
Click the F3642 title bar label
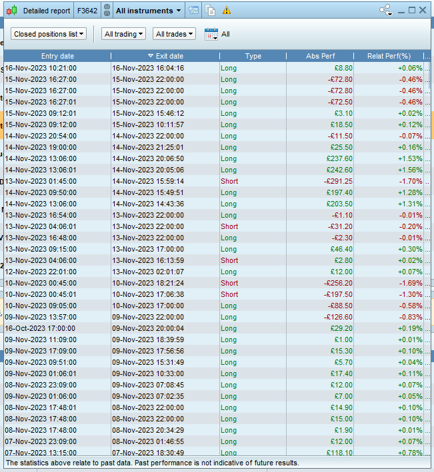coord(87,11)
